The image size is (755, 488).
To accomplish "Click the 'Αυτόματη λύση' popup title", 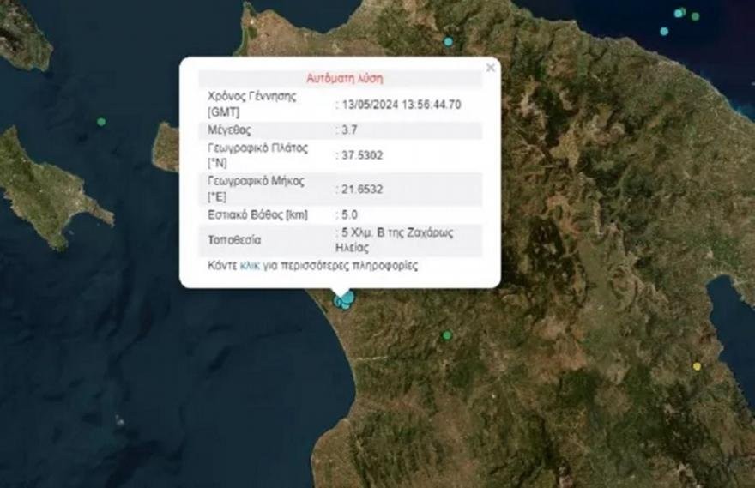I will (x=344, y=78).
